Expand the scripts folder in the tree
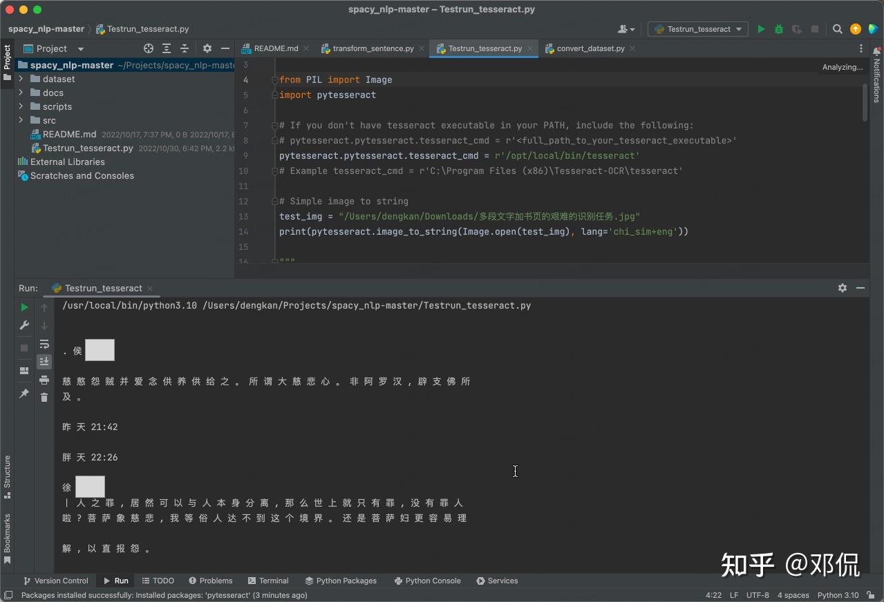The height and width of the screenshot is (602, 884). coord(21,106)
